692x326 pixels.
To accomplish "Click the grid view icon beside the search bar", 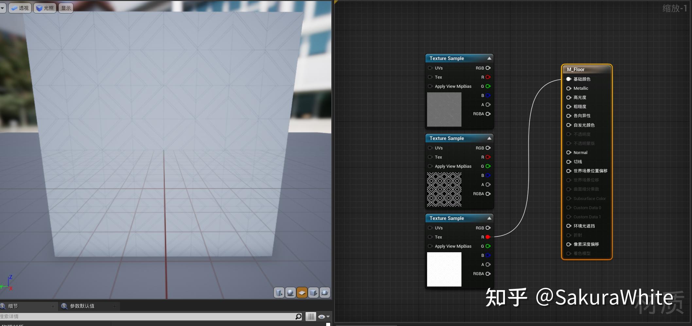I will tap(310, 316).
